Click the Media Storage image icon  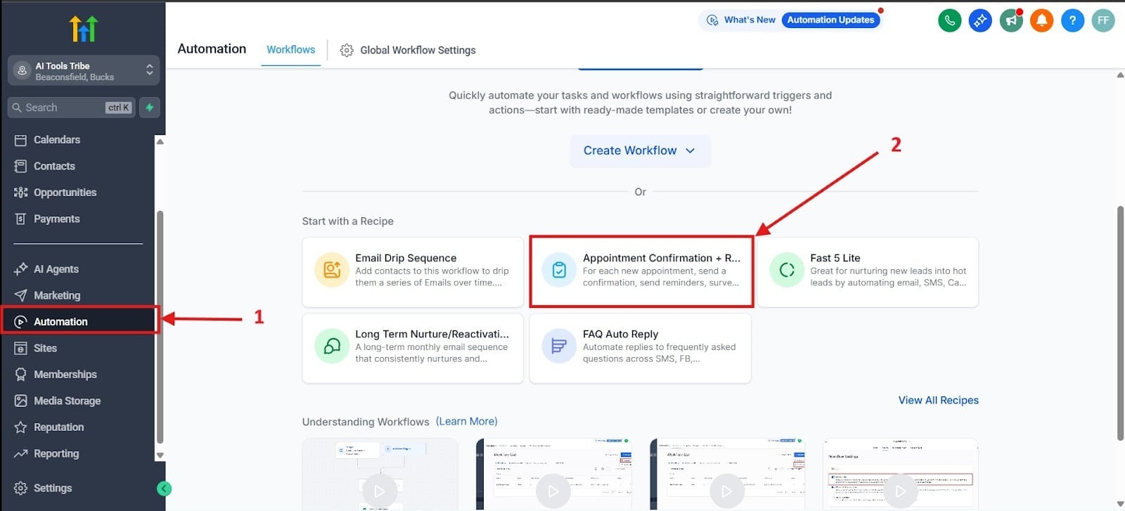[x=20, y=401]
